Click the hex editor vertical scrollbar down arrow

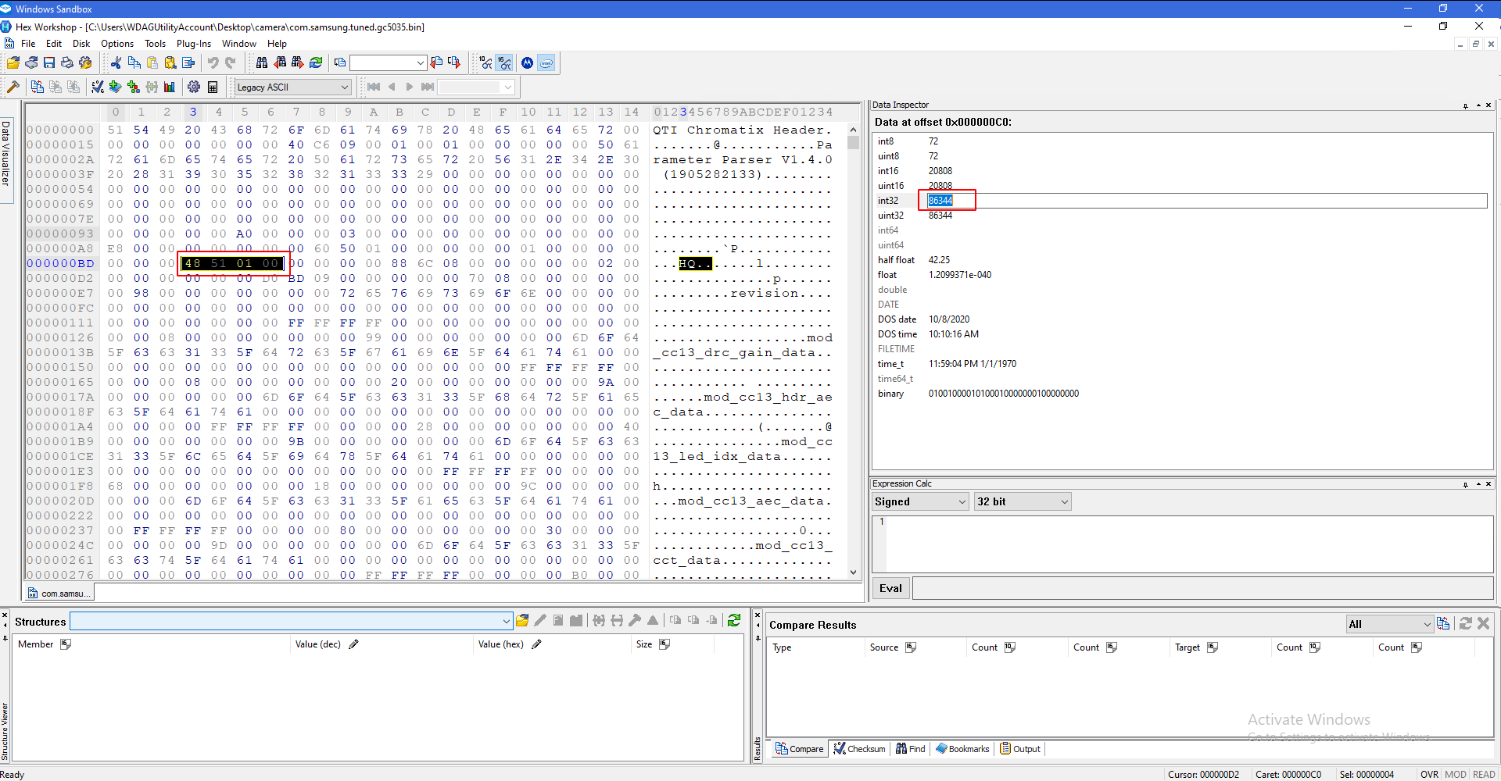coord(853,572)
